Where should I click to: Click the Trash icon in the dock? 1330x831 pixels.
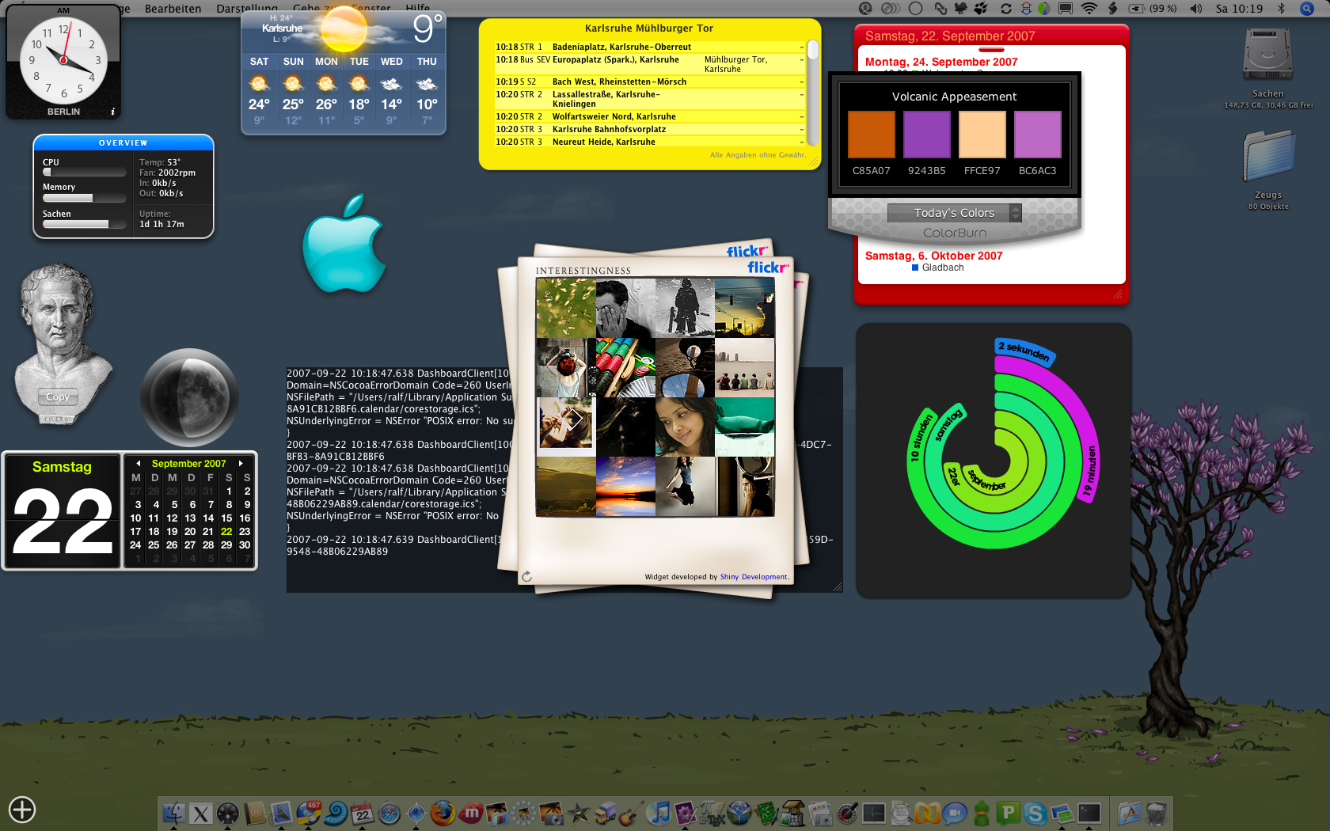click(x=1157, y=813)
